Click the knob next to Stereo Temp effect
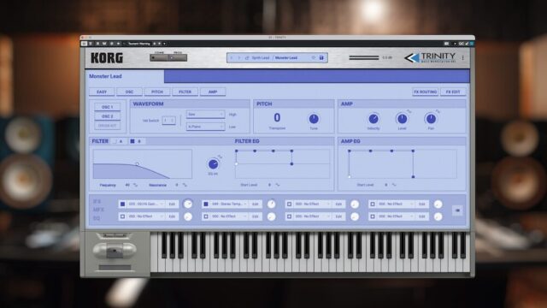This screenshot has height=308, width=547. pyautogui.click(x=271, y=204)
